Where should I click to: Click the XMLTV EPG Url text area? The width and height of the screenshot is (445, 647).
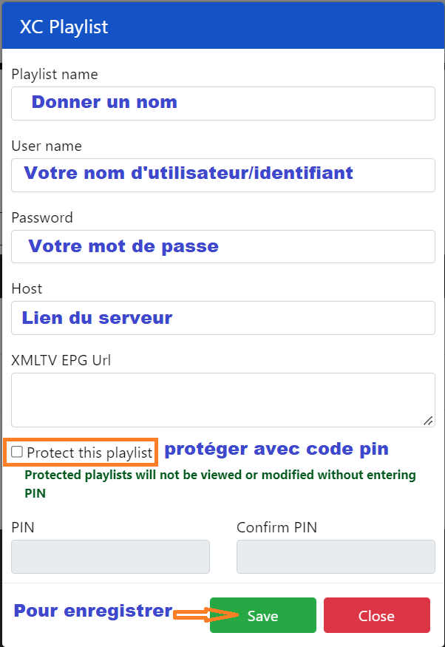coord(222,399)
